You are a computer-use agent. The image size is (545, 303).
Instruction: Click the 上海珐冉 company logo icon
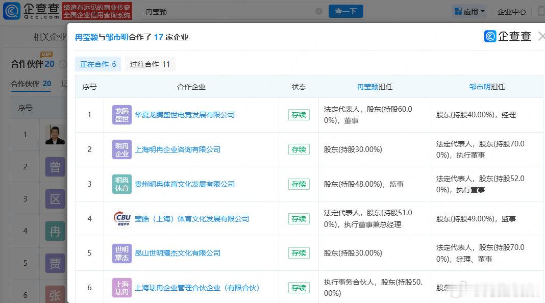[x=122, y=288]
